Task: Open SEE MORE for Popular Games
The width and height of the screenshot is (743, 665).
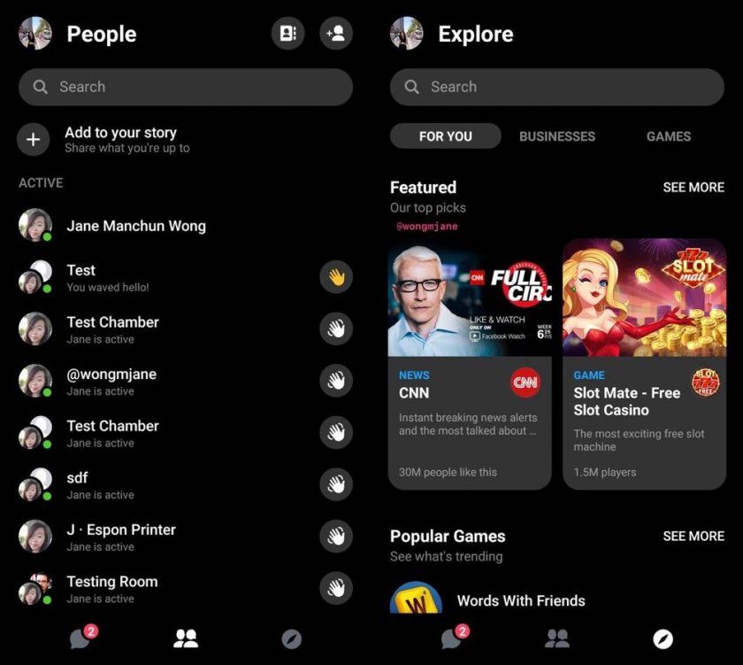Action: tap(693, 536)
